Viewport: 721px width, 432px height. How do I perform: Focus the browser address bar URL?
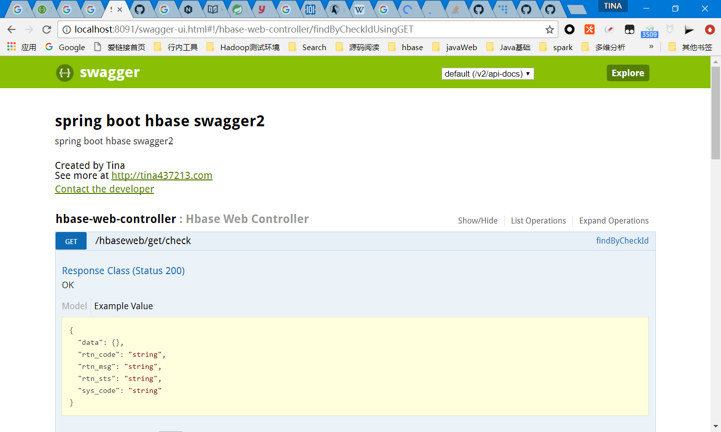(x=244, y=30)
